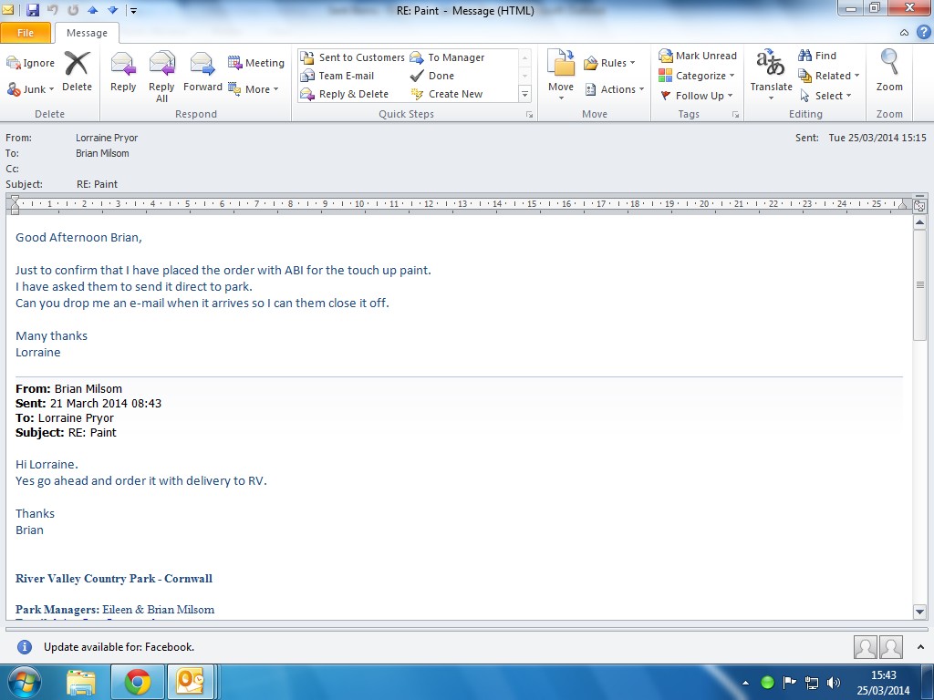Open the Move dropdown
The width and height of the screenshot is (934, 700).
tap(561, 75)
